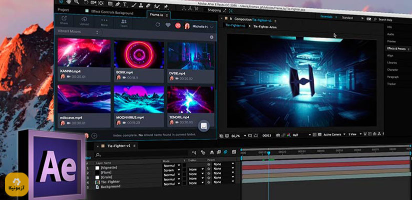Toggle Motion Blur switch in timeline

click(x=225, y=152)
